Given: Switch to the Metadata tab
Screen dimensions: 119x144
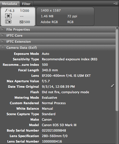Looking at the screenshot, I should point(10,4).
